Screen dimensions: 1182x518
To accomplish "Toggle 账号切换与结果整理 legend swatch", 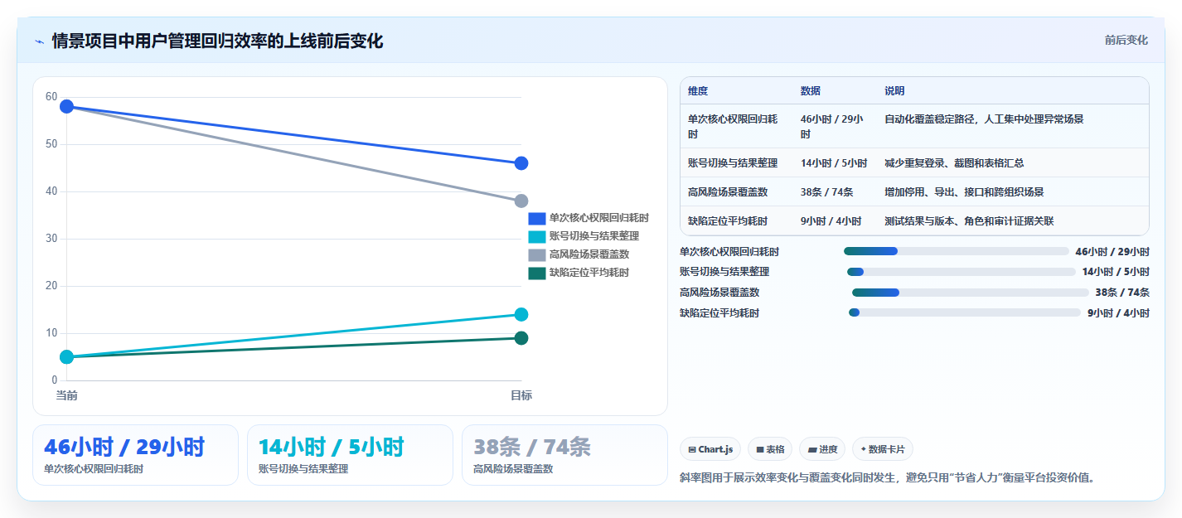I will point(537,236).
